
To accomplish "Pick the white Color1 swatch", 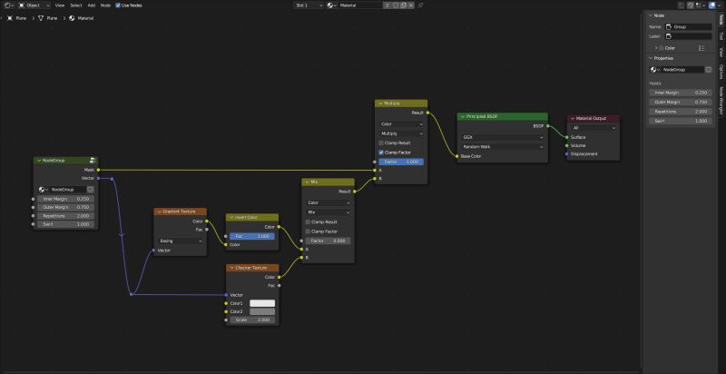I will (262, 303).
